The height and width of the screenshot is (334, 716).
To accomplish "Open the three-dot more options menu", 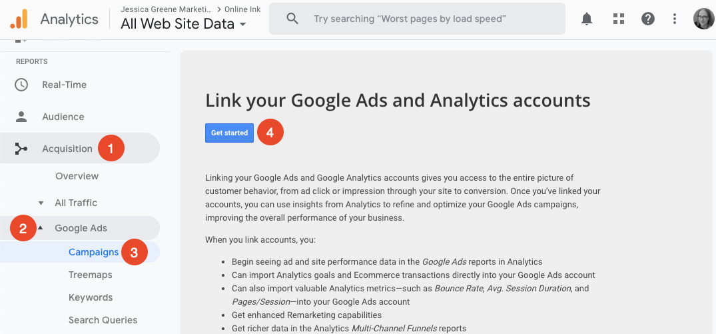I will [x=675, y=19].
